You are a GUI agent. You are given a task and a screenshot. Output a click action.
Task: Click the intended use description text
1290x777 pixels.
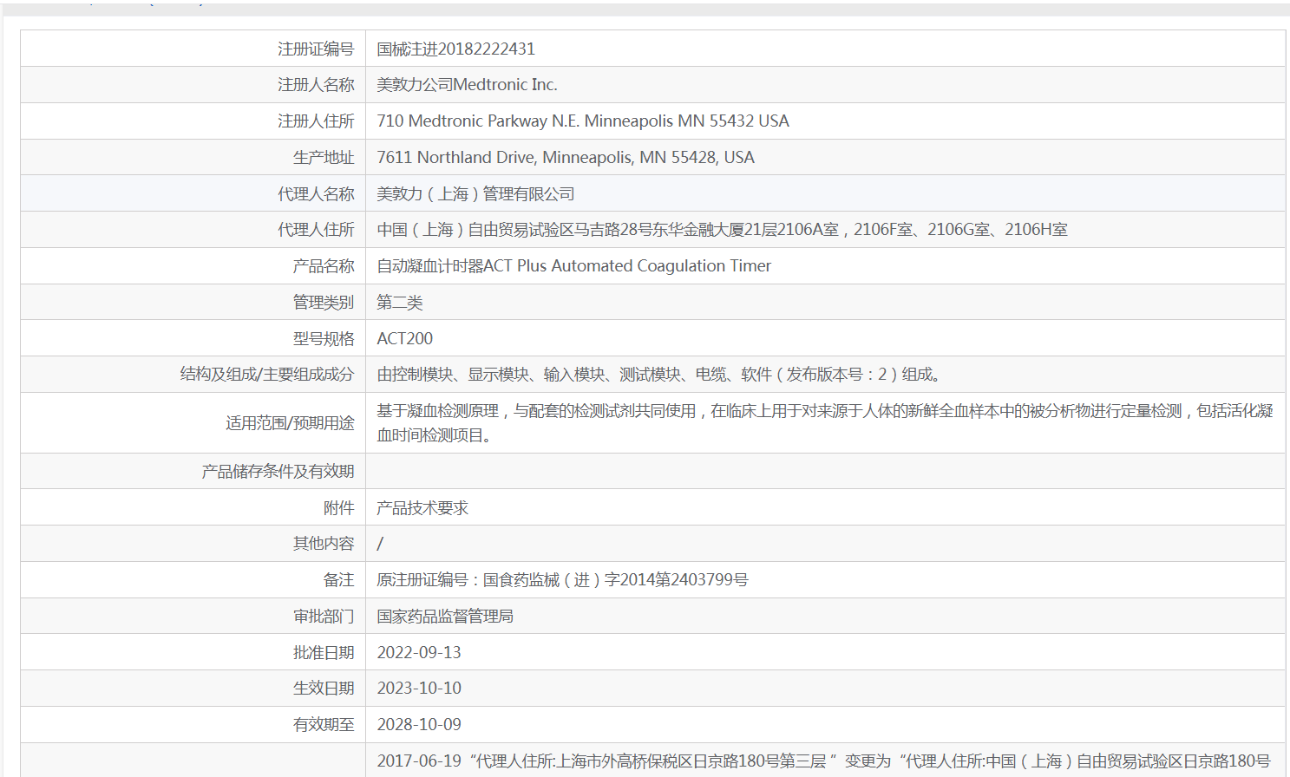824,422
